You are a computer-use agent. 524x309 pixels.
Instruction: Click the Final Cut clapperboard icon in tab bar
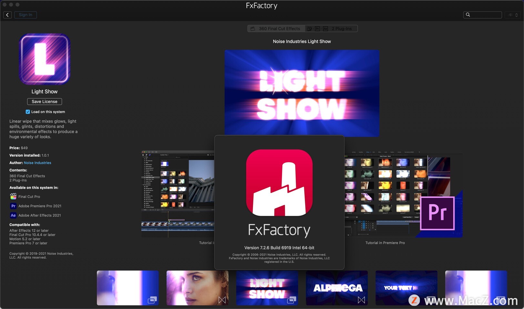pos(253,29)
